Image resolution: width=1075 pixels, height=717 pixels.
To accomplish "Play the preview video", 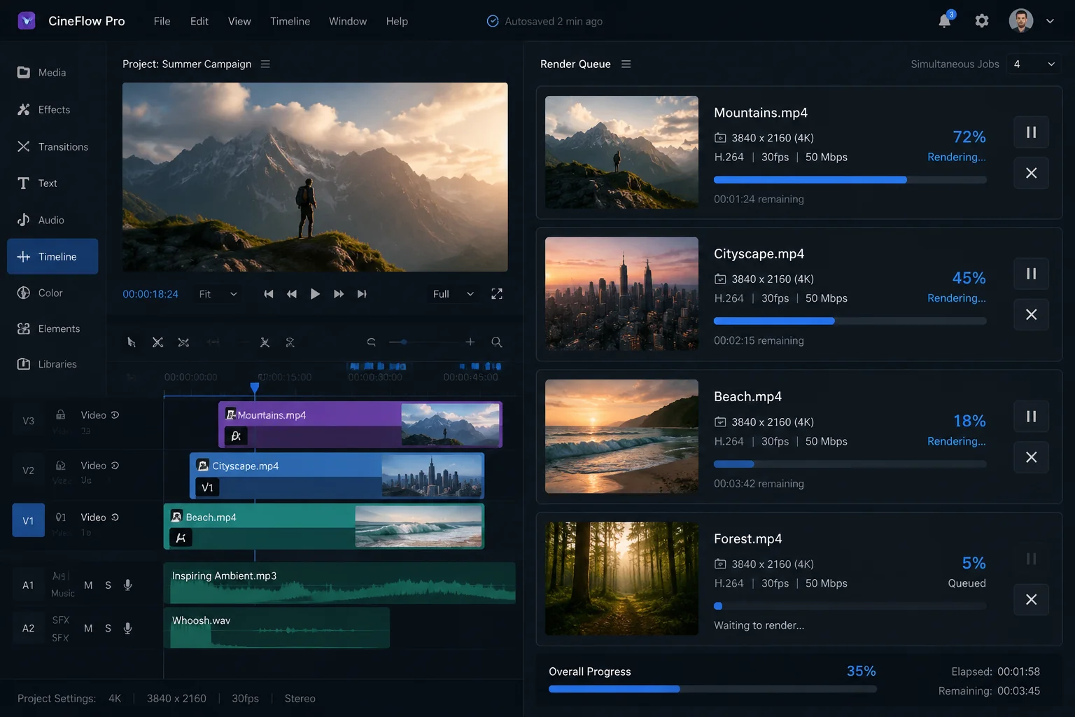I will tap(315, 294).
